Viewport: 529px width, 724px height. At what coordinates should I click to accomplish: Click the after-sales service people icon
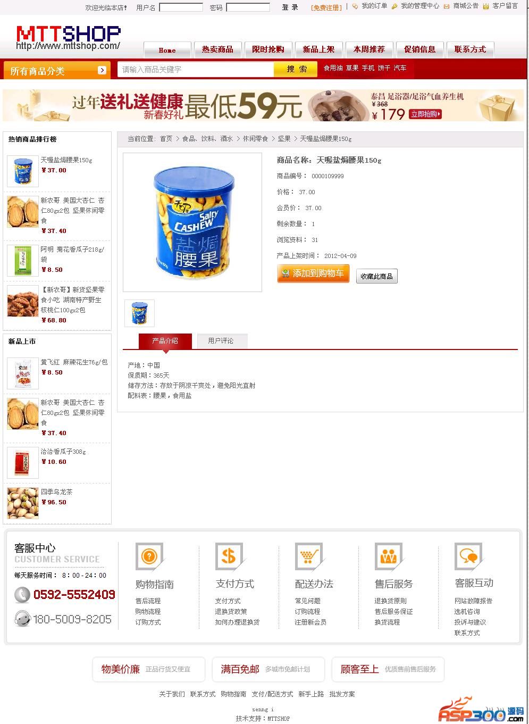coord(389,556)
